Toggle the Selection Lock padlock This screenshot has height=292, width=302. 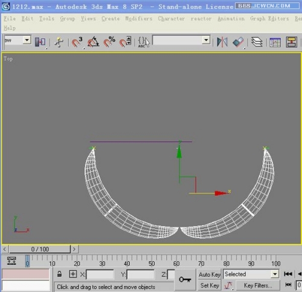pyautogui.click(x=59, y=274)
